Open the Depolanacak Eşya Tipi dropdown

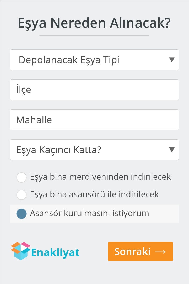coord(94,60)
